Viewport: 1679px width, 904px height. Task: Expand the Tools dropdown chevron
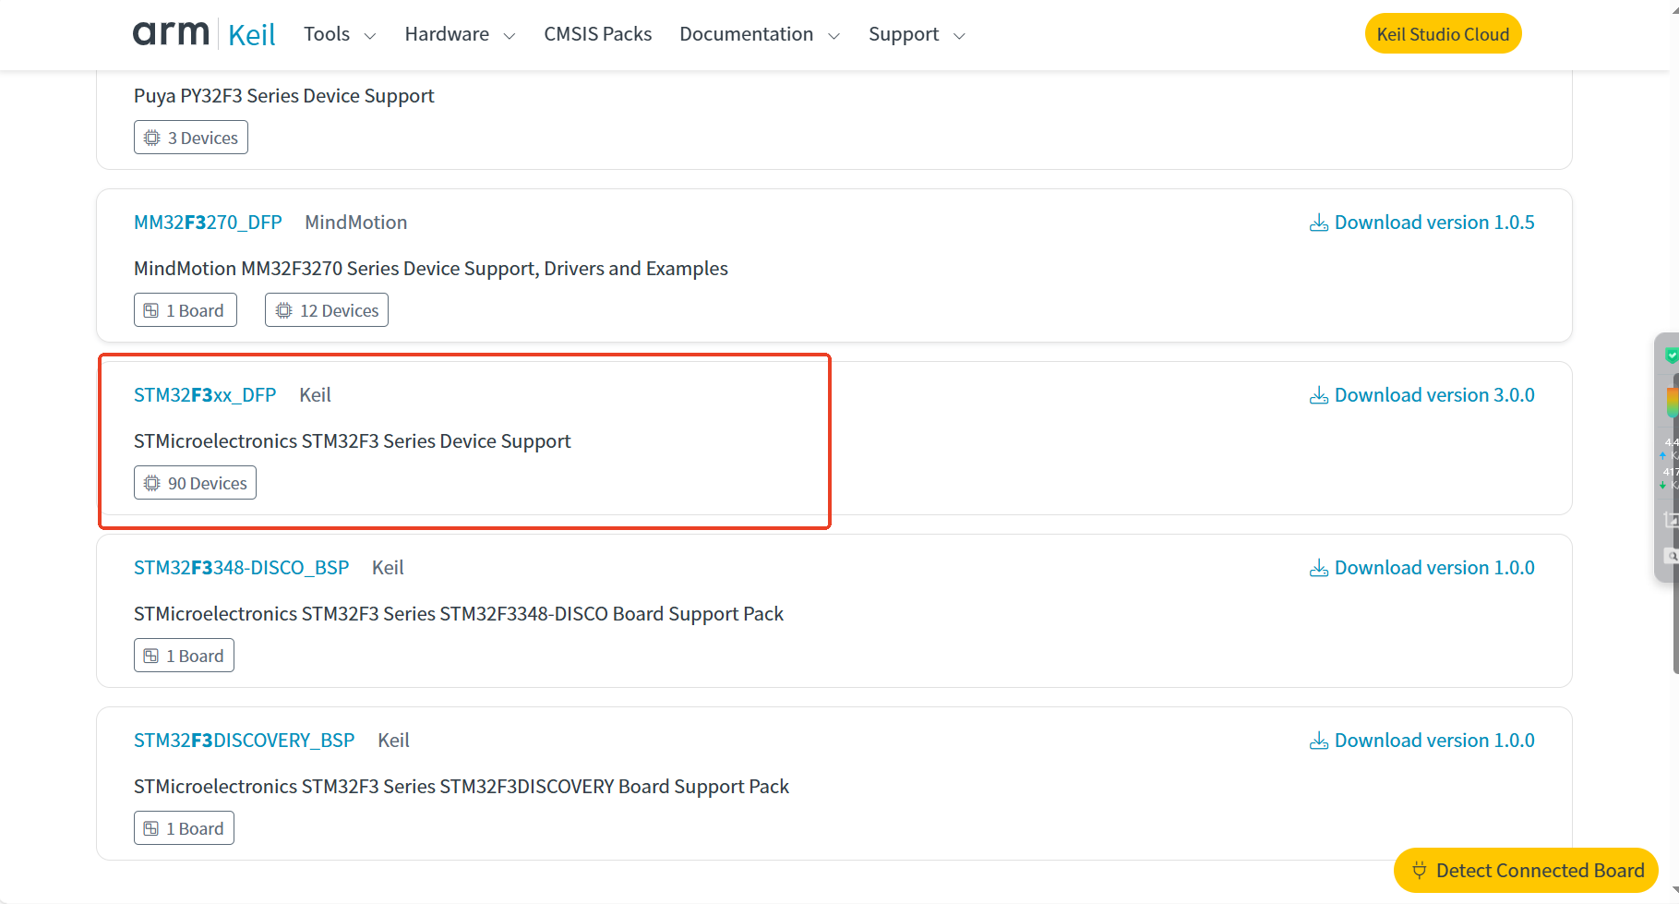(370, 36)
